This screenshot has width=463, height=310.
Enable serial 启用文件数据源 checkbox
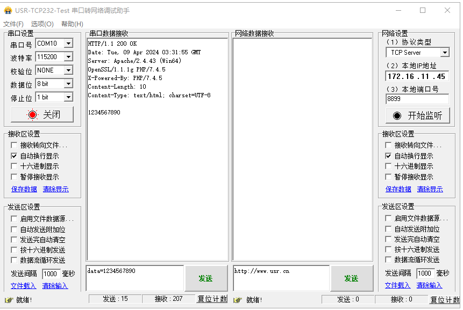14,219
